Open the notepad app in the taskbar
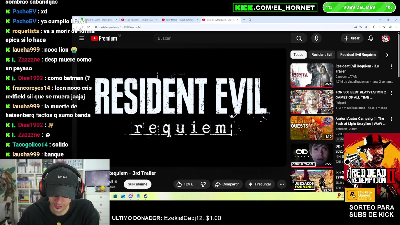400x225 pixels. tap(138, 197)
